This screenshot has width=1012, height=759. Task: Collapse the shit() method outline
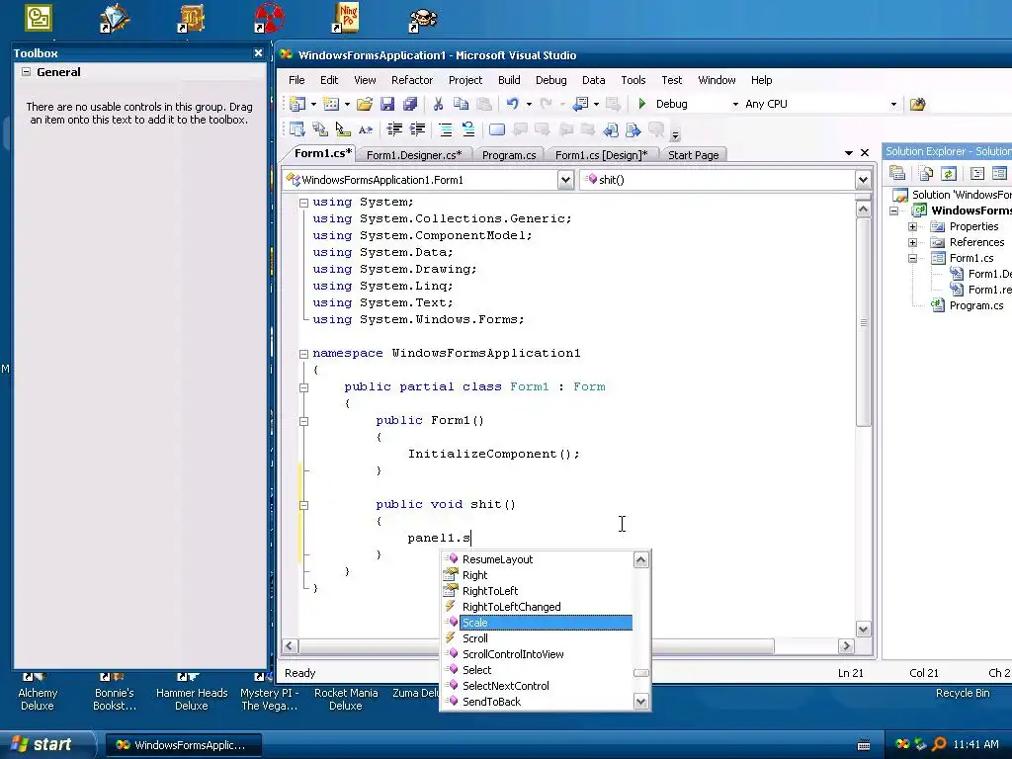303,505
